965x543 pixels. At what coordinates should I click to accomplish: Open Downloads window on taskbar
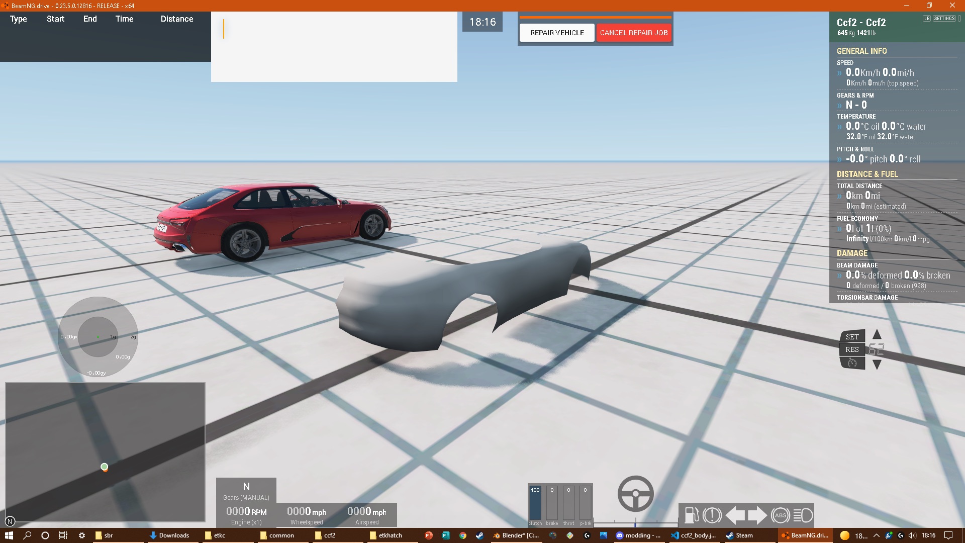[x=172, y=535]
